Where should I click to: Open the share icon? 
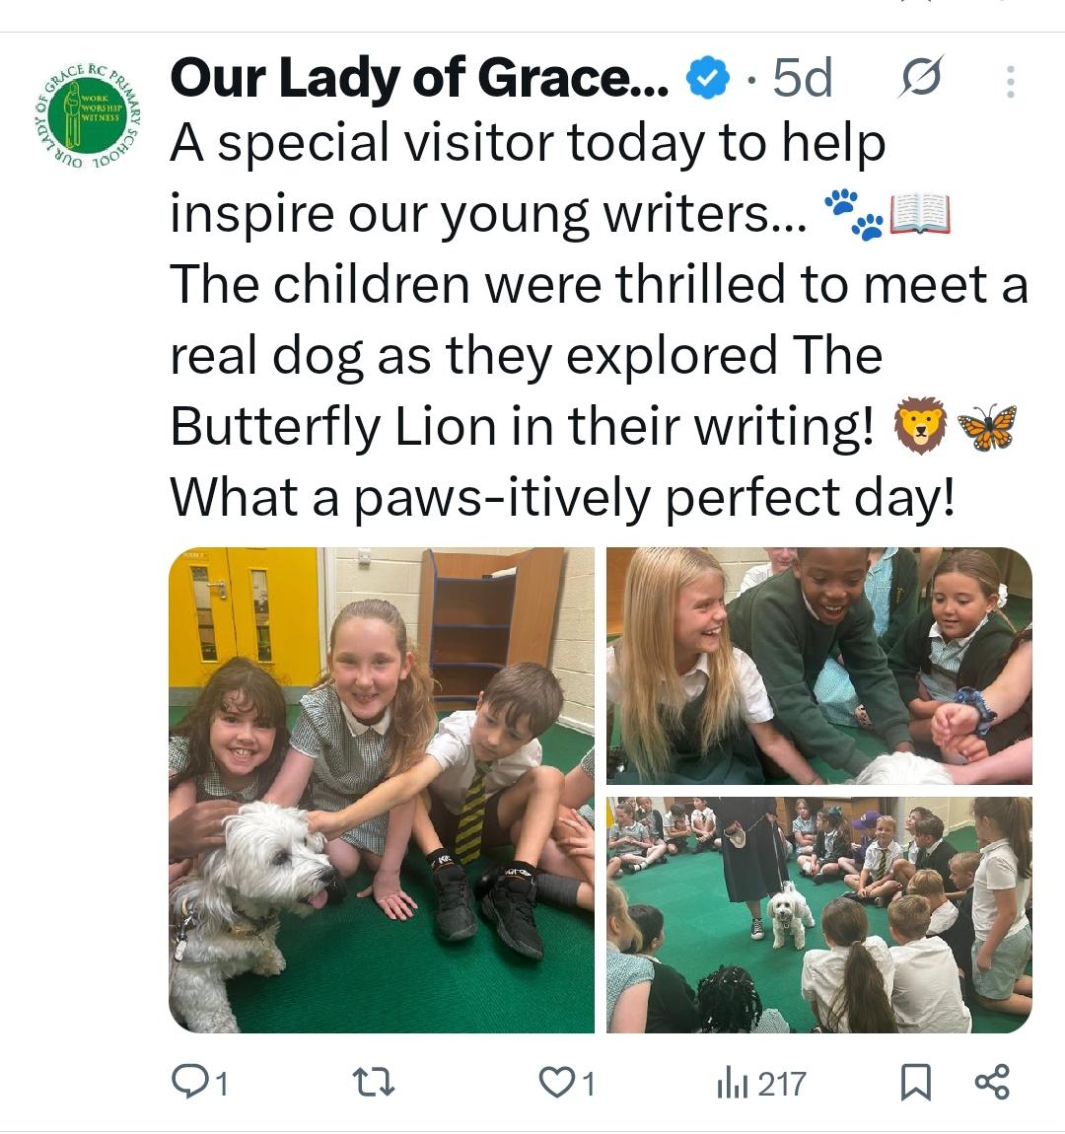[x=992, y=1082]
